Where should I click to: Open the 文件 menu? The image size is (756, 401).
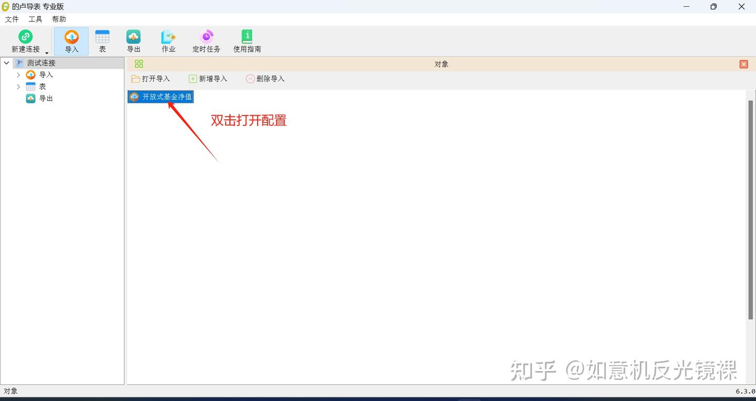(12, 19)
